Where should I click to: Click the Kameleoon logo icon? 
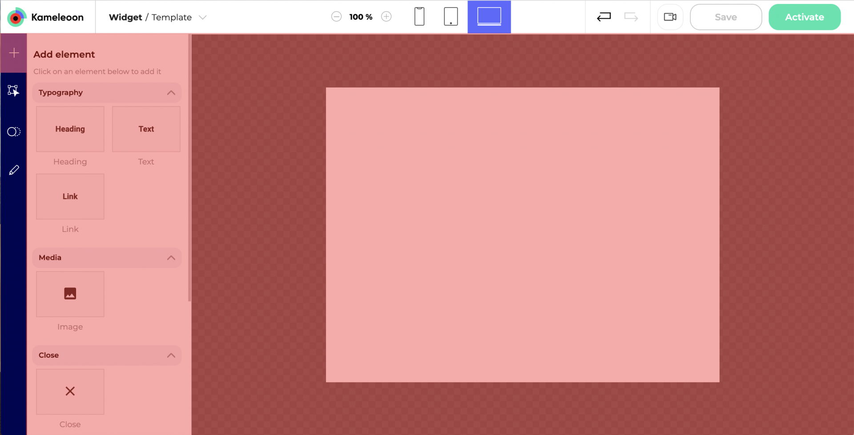pos(16,17)
